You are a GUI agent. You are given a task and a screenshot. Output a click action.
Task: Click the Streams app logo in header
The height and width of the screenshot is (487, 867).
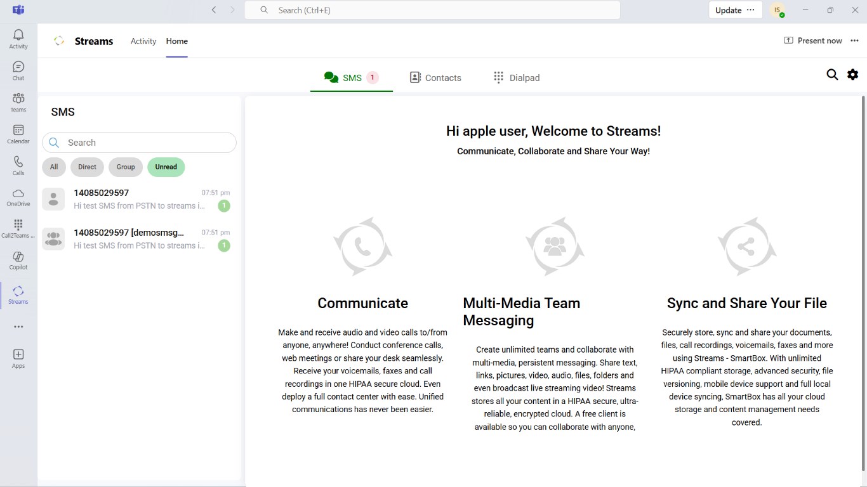coord(59,41)
